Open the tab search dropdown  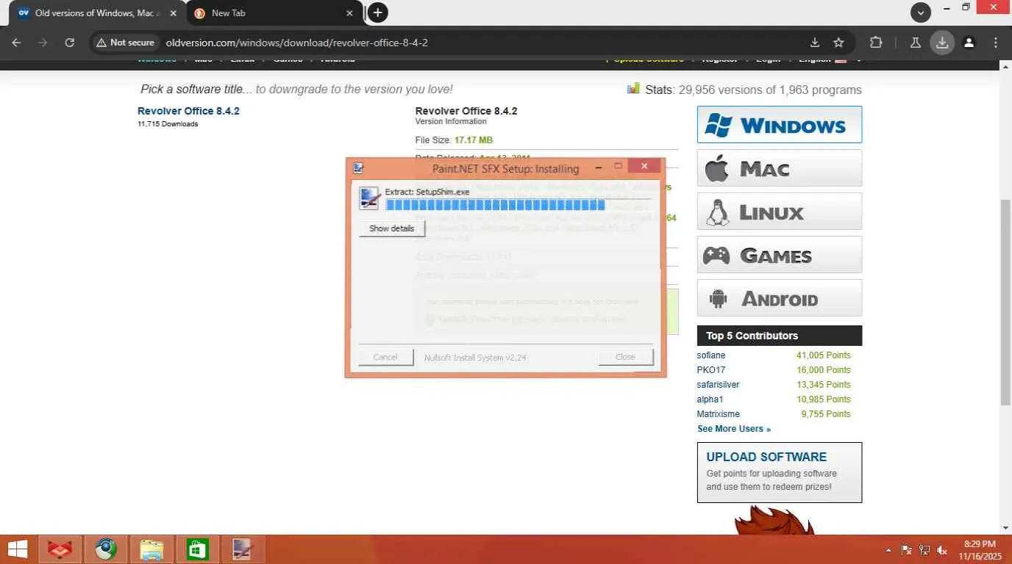pyautogui.click(x=920, y=12)
